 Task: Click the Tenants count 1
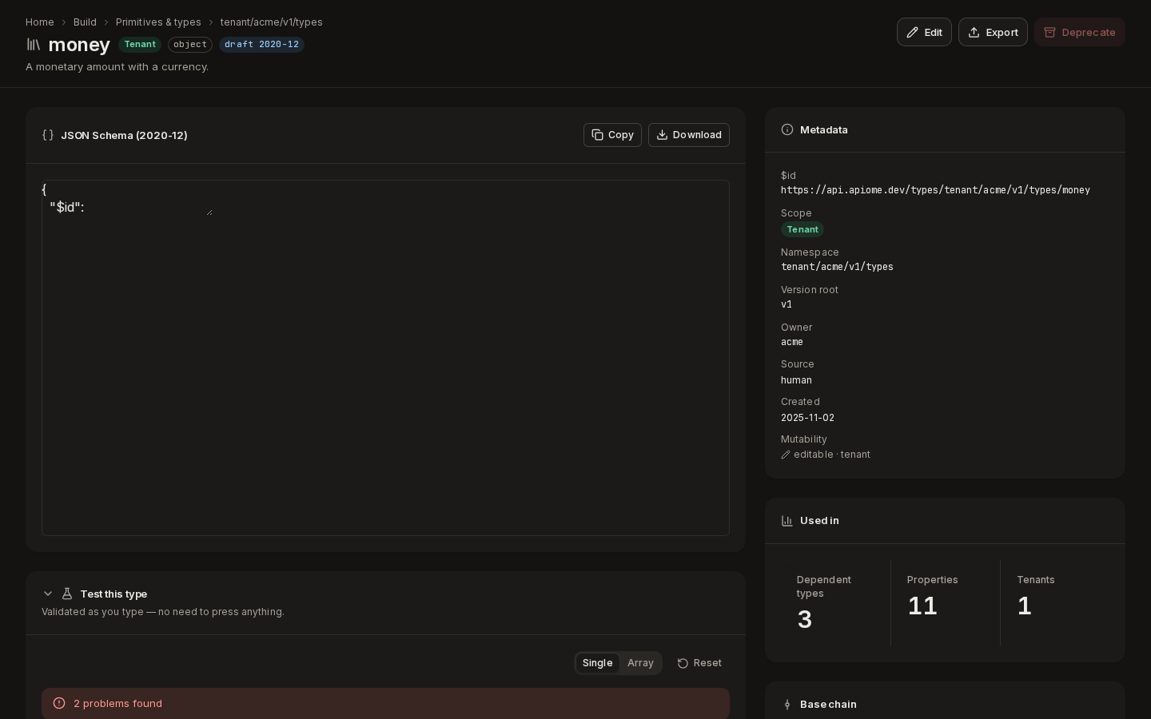click(1025, 606)
